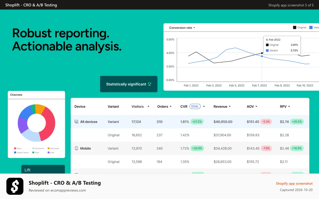The width and height of the screenshot is (319, 199).
Task: Click the Organic Search legend swatch
Action: tap(15, 153)
